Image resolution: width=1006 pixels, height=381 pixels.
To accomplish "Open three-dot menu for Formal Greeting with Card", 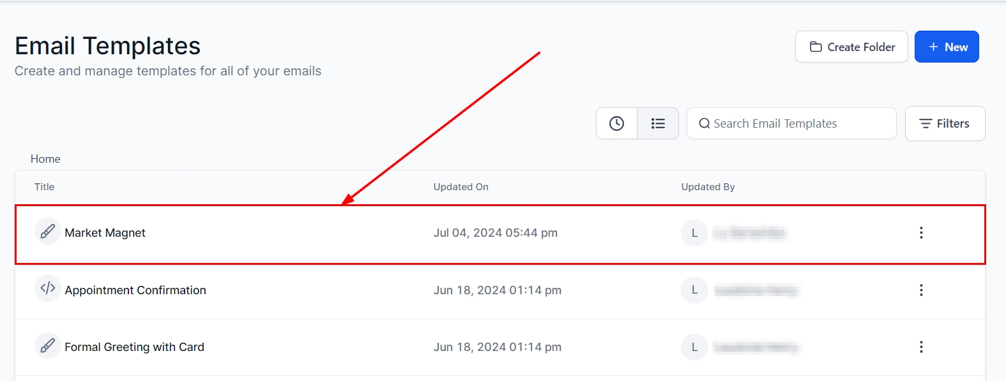I will coord(920,347).
